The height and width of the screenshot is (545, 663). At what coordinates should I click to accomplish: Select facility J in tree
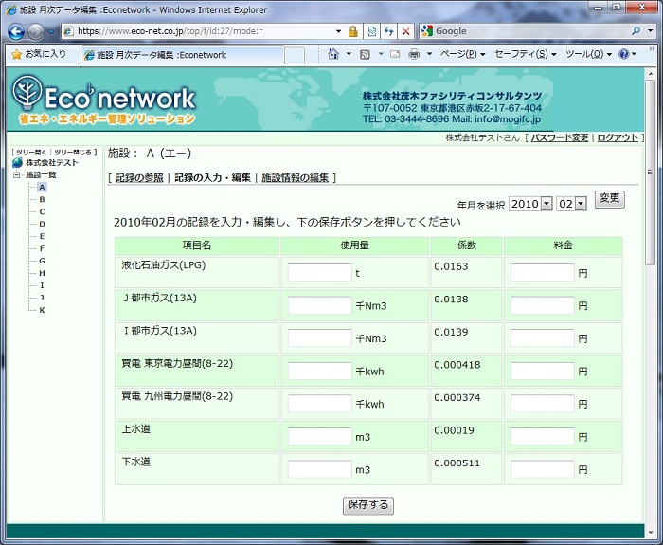[42, 298]
